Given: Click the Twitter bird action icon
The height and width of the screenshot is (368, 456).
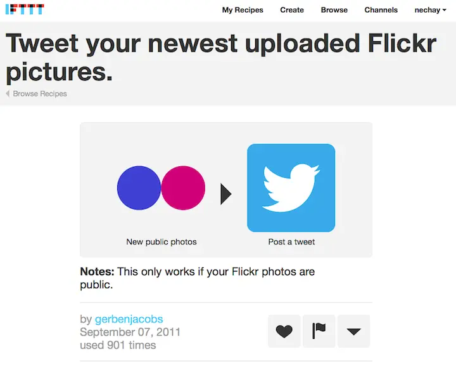Looking at the screenshot, I should point(291,188).
